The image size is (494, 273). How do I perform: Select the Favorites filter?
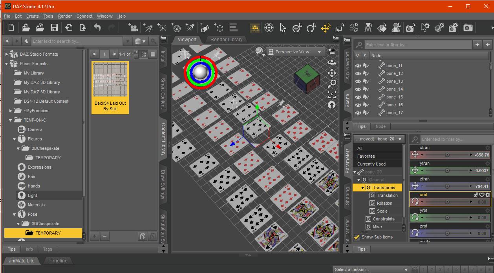pyautogui.click(x=377, y=156)
